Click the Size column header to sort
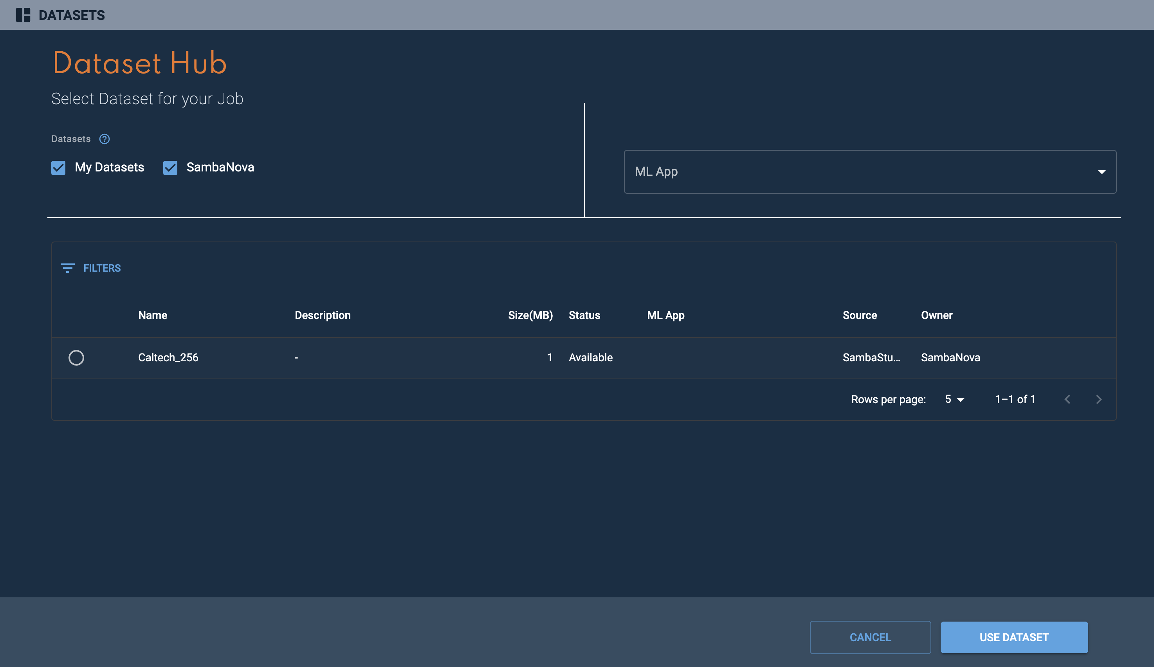 pyautogui.click(x=529, y=315)
